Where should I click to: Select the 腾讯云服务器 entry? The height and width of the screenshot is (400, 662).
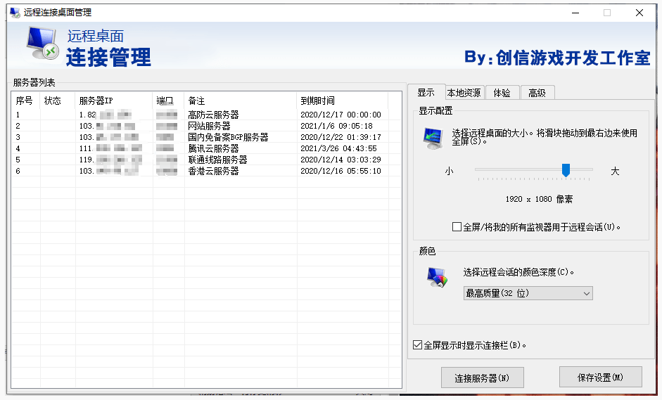213,148
